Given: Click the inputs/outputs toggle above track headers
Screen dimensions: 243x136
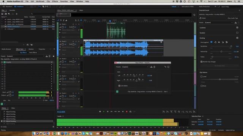Looking at the screenshot, I should coord(58,20).
